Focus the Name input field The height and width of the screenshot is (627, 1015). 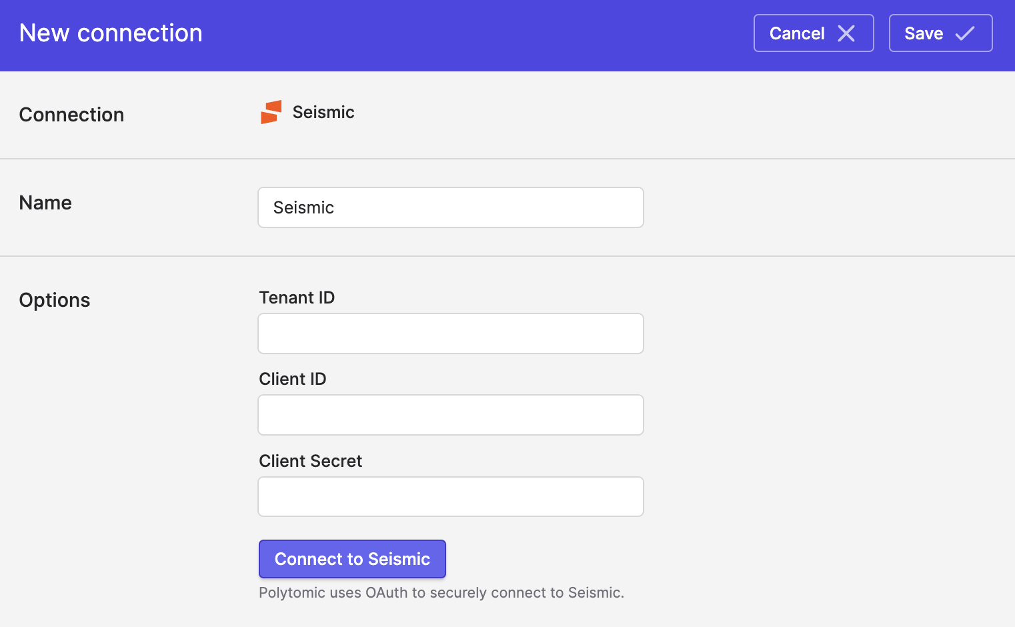click(451, 207)
